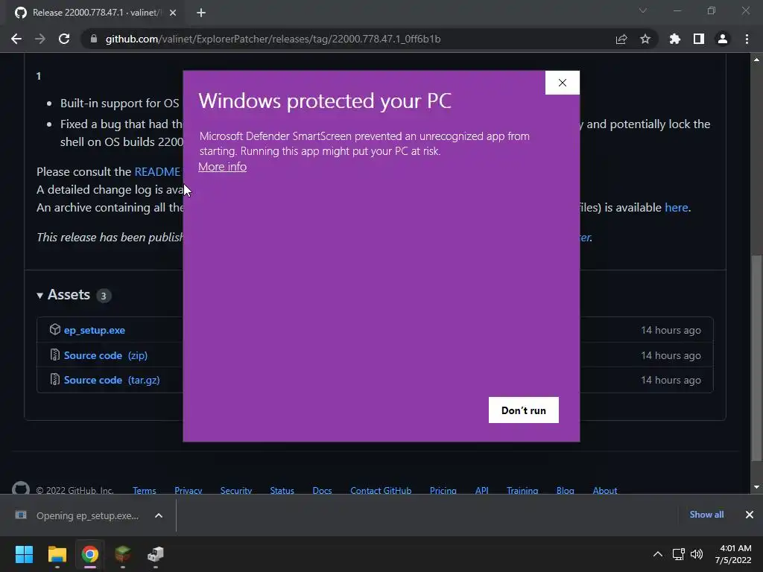This screenshot has height=572, width=763.
Task: Open More info link in SmartScreen dialog
Action: (222, 166)
